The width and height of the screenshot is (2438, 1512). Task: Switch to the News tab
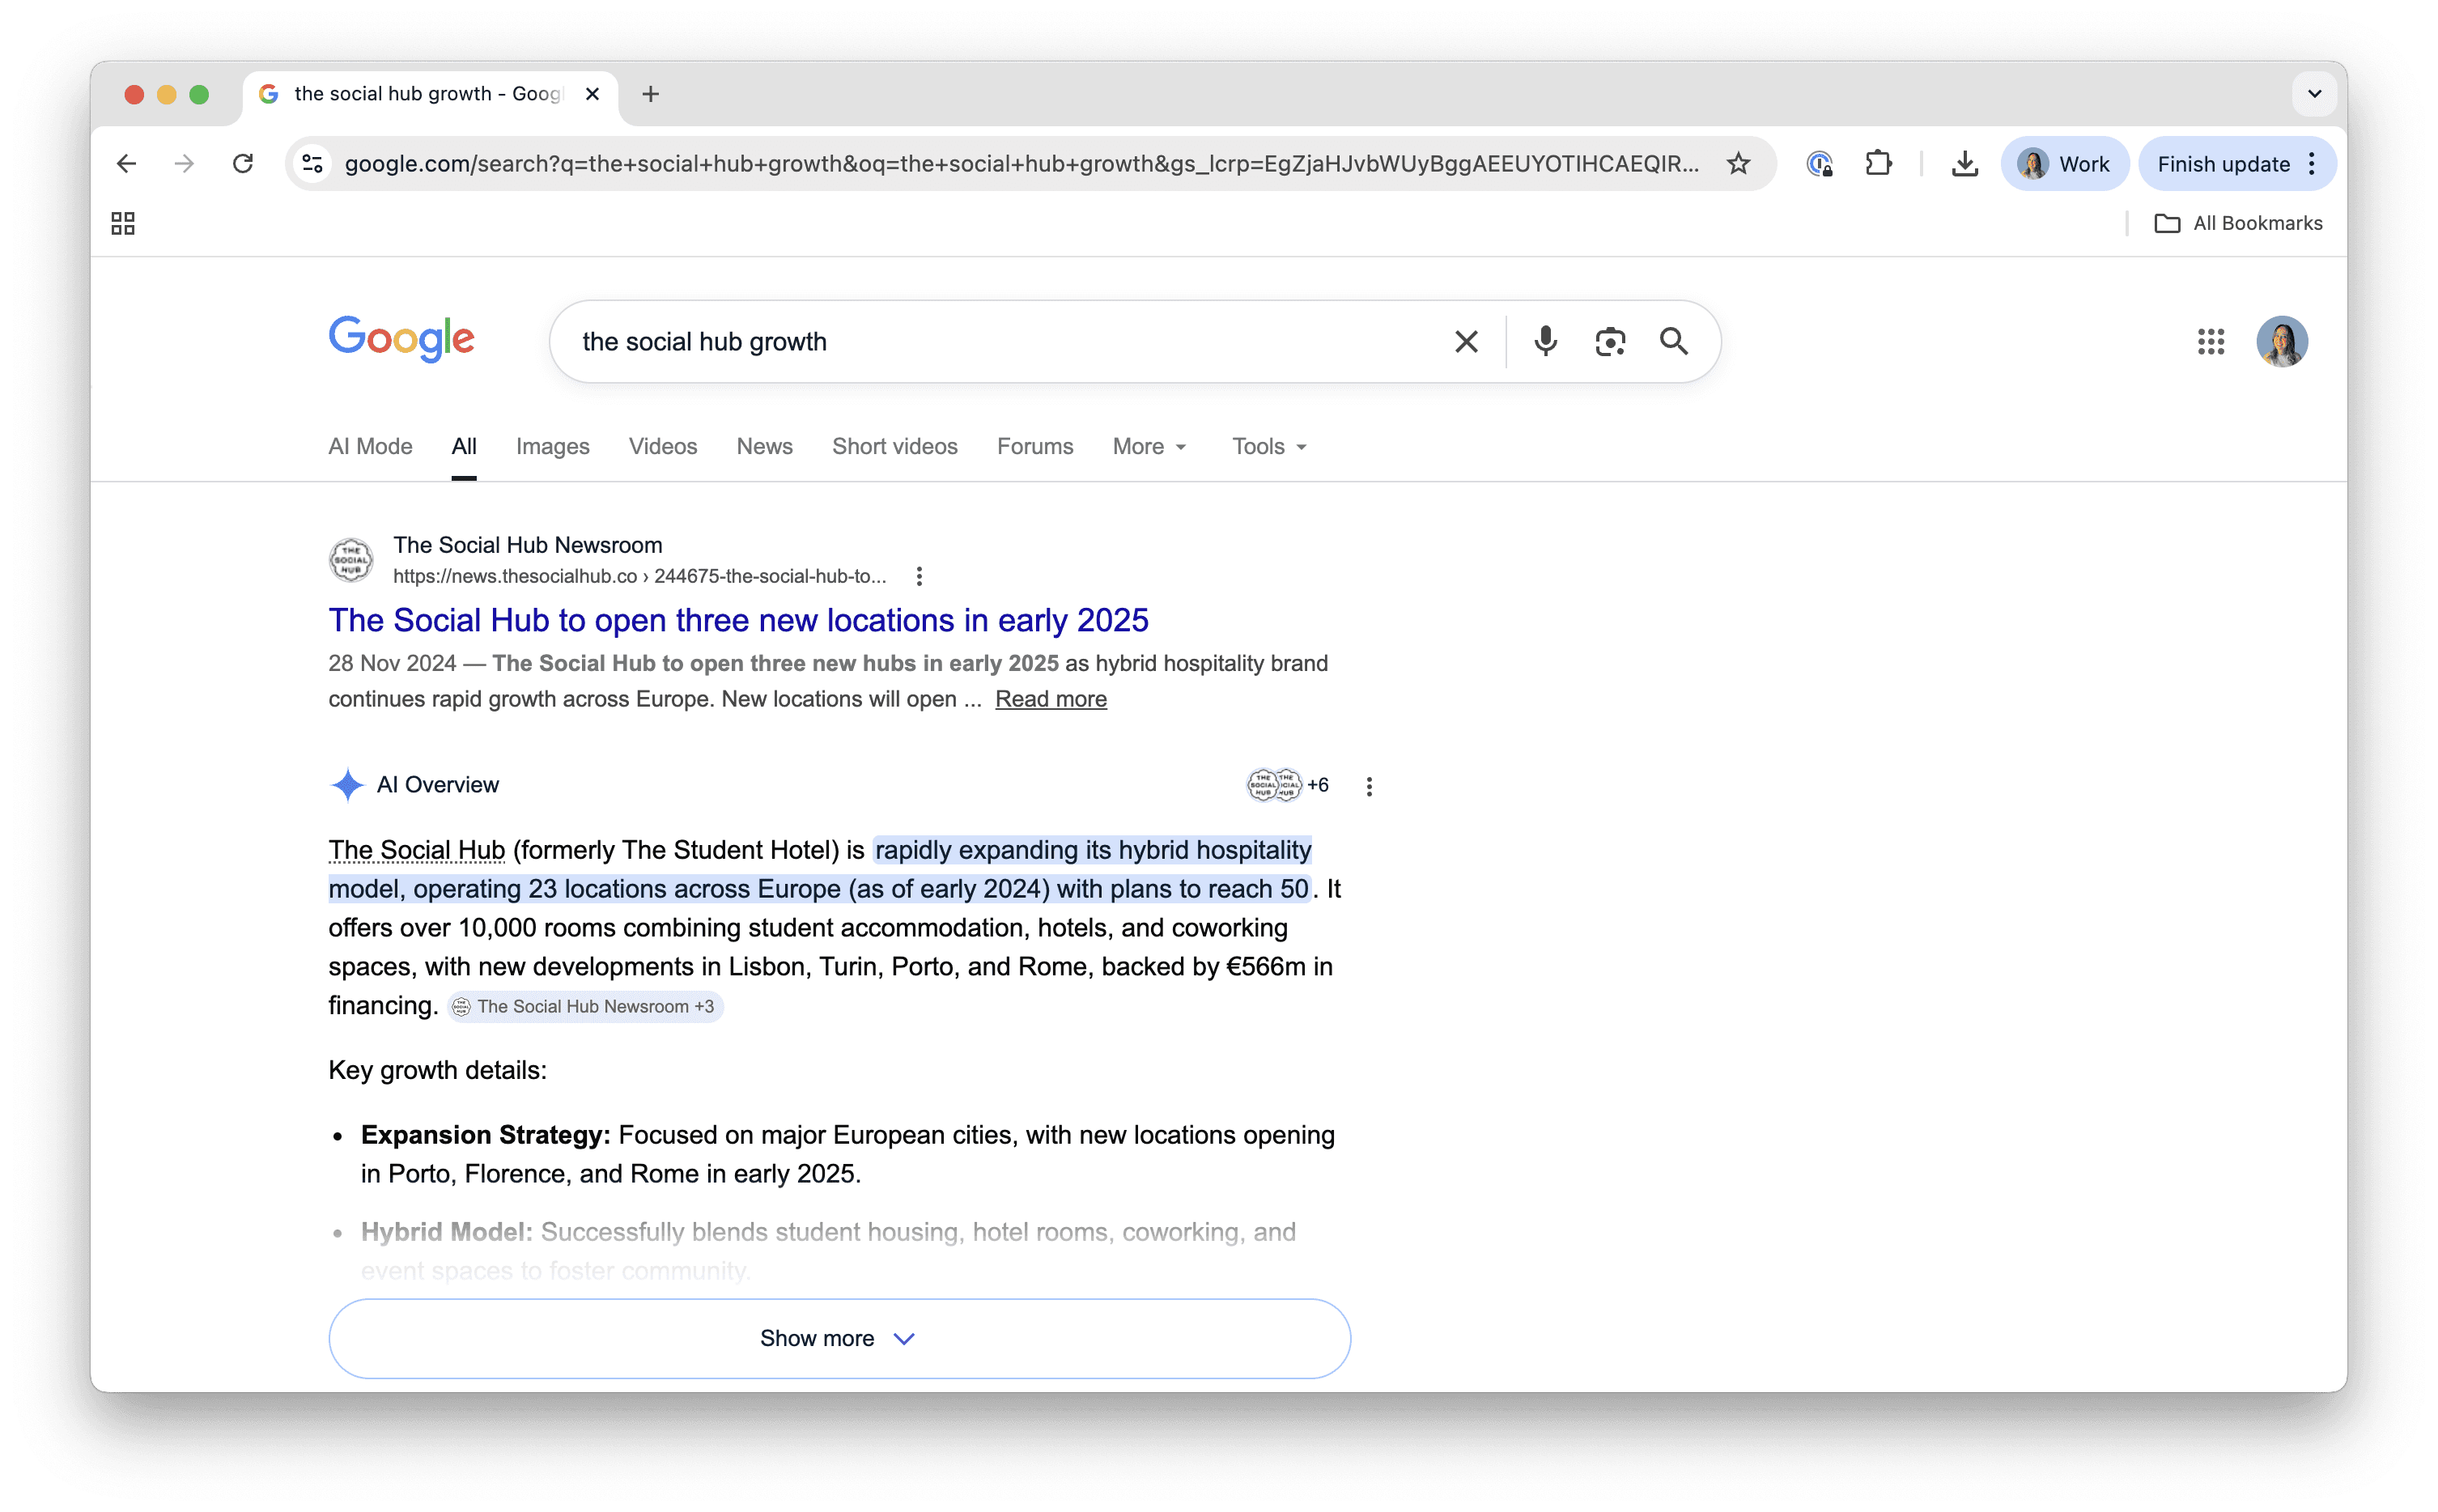pos(764,447)
